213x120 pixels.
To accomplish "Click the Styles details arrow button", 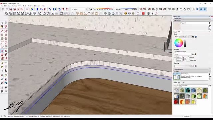I will (210, 85).
